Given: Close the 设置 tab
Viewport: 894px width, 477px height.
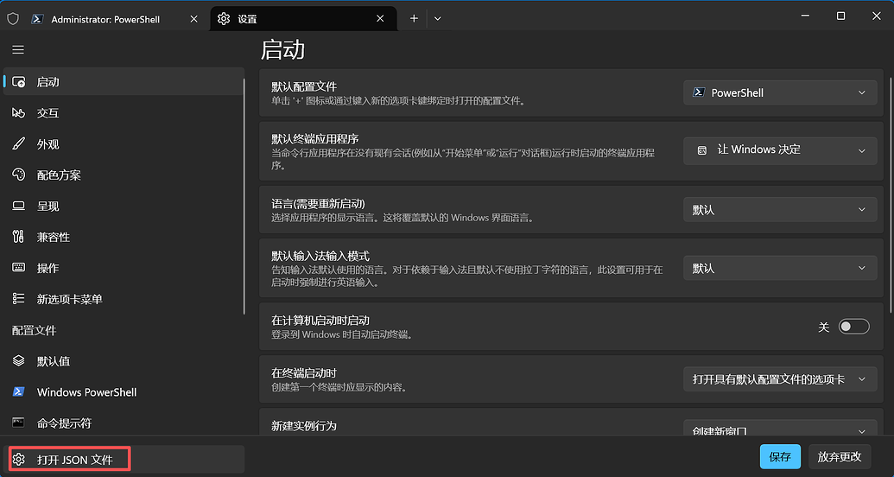Looking at the screenshot, I should (380, 19).
